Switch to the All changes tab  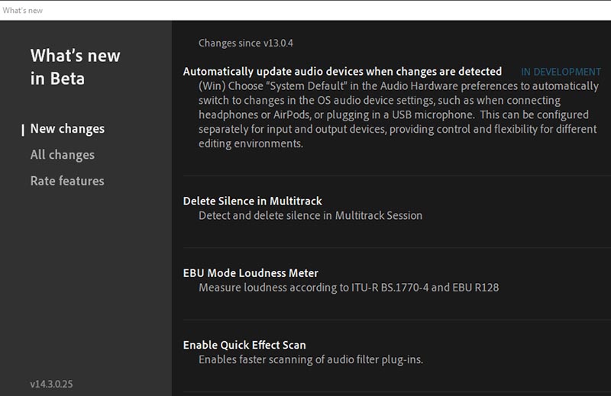[x=63, y=155]
